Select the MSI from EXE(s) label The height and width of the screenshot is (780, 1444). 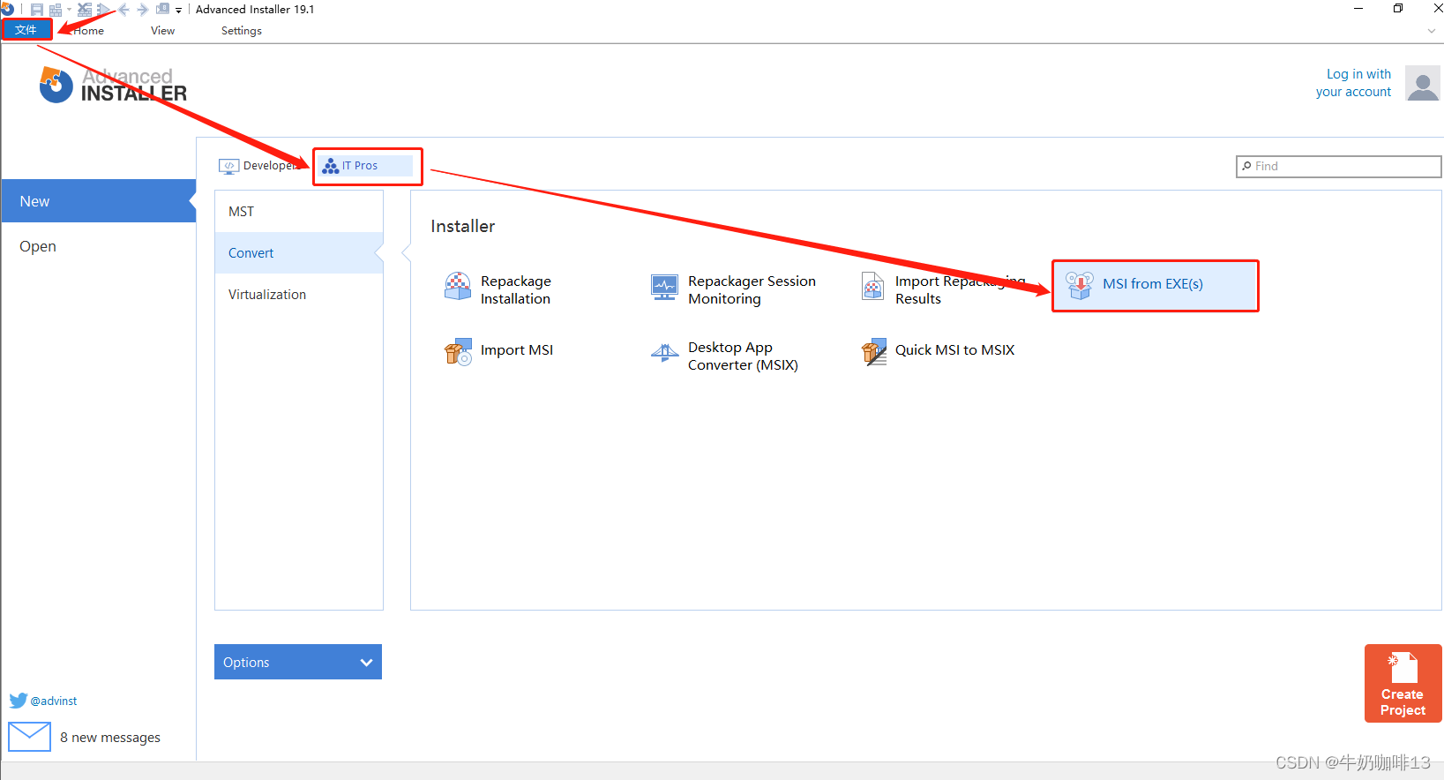click(1152, 284)
